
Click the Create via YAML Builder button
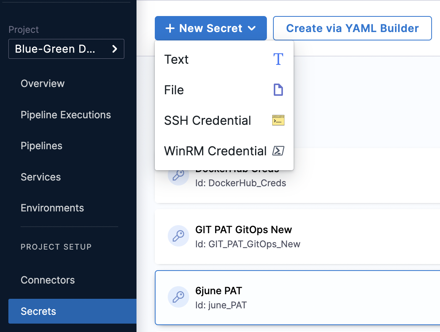352,28
